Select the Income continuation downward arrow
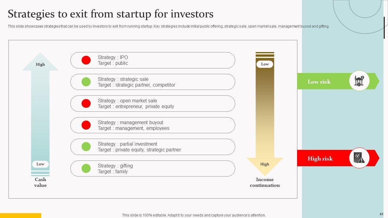 point(265,115)
